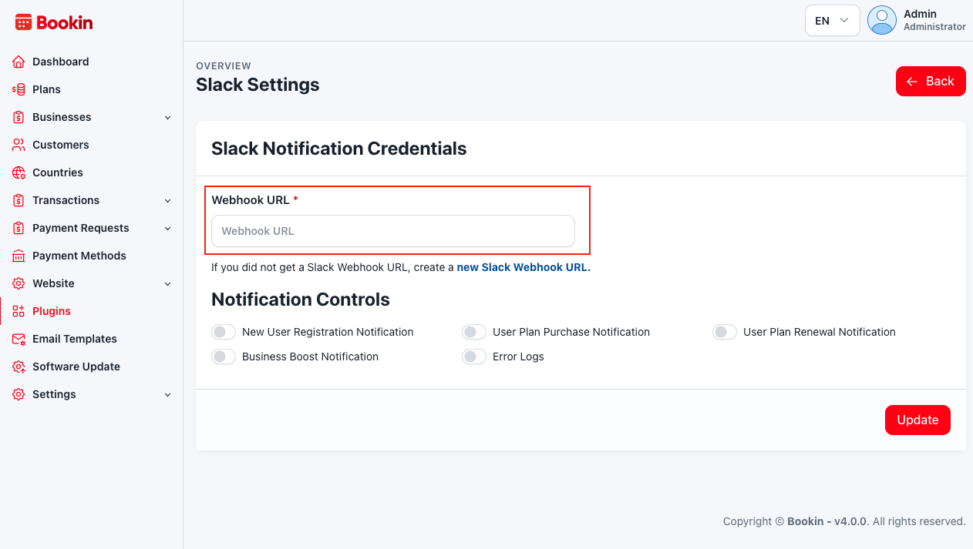Screen dimensions: 973x549
Task: Select the Plugins menu item
Action: click(x=92, y=311)
